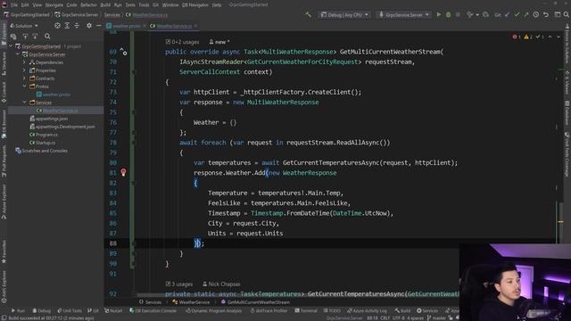Collapse the GrpcService.Server project node
Image resolution: width=571 pixels, height=321 pixels.
click(18, 54)
